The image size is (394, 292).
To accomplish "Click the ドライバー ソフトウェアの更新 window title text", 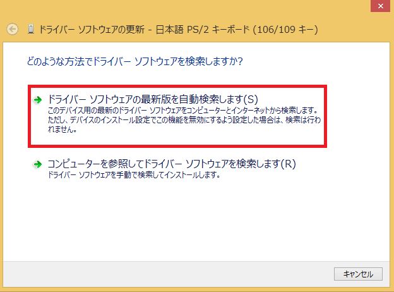I will point(92,30).
